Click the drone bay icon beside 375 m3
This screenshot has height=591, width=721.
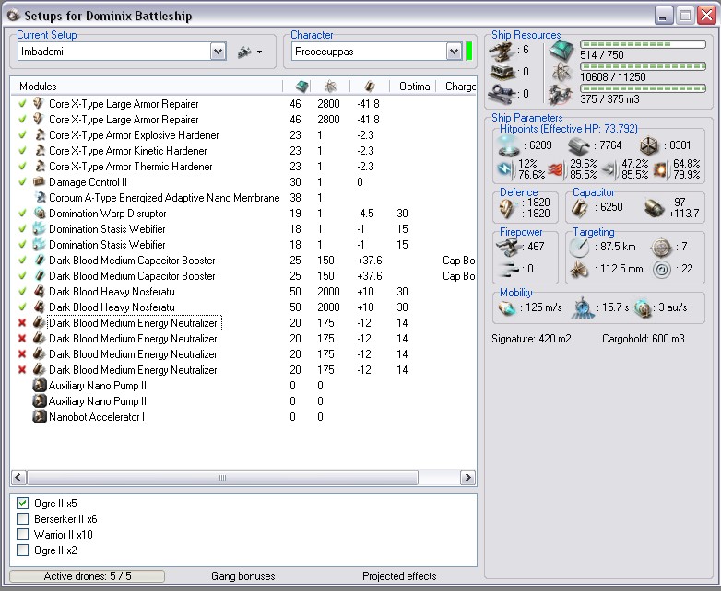tap(561, 94)
